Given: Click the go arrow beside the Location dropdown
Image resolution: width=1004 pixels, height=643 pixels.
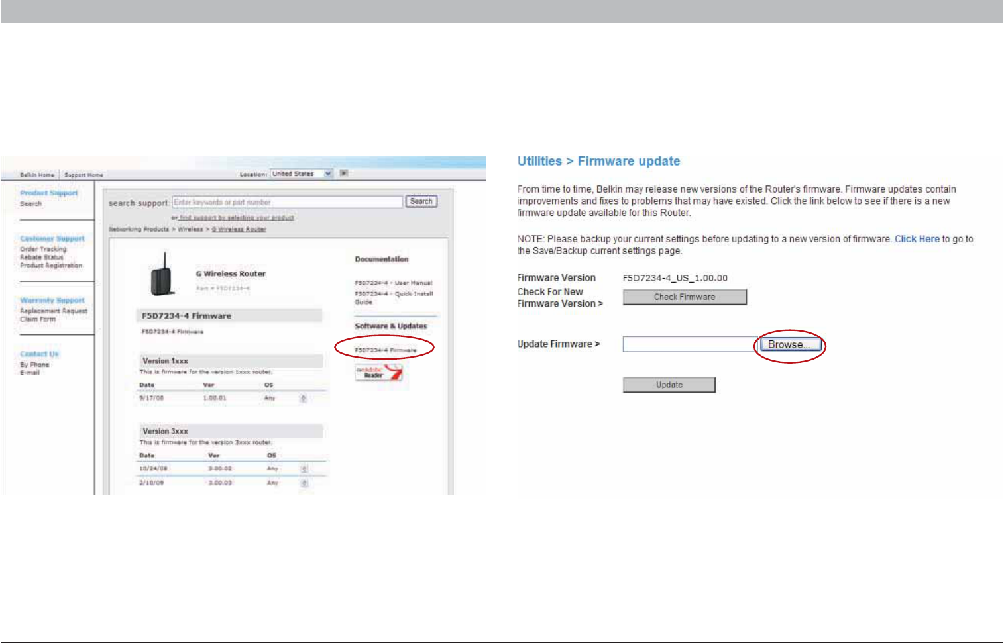Looking at the screenshot, I should pos(344,173).
